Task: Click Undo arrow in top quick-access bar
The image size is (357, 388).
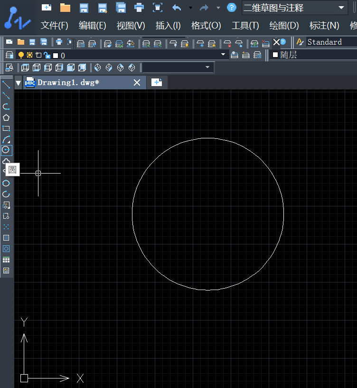Action: point(177,8)
